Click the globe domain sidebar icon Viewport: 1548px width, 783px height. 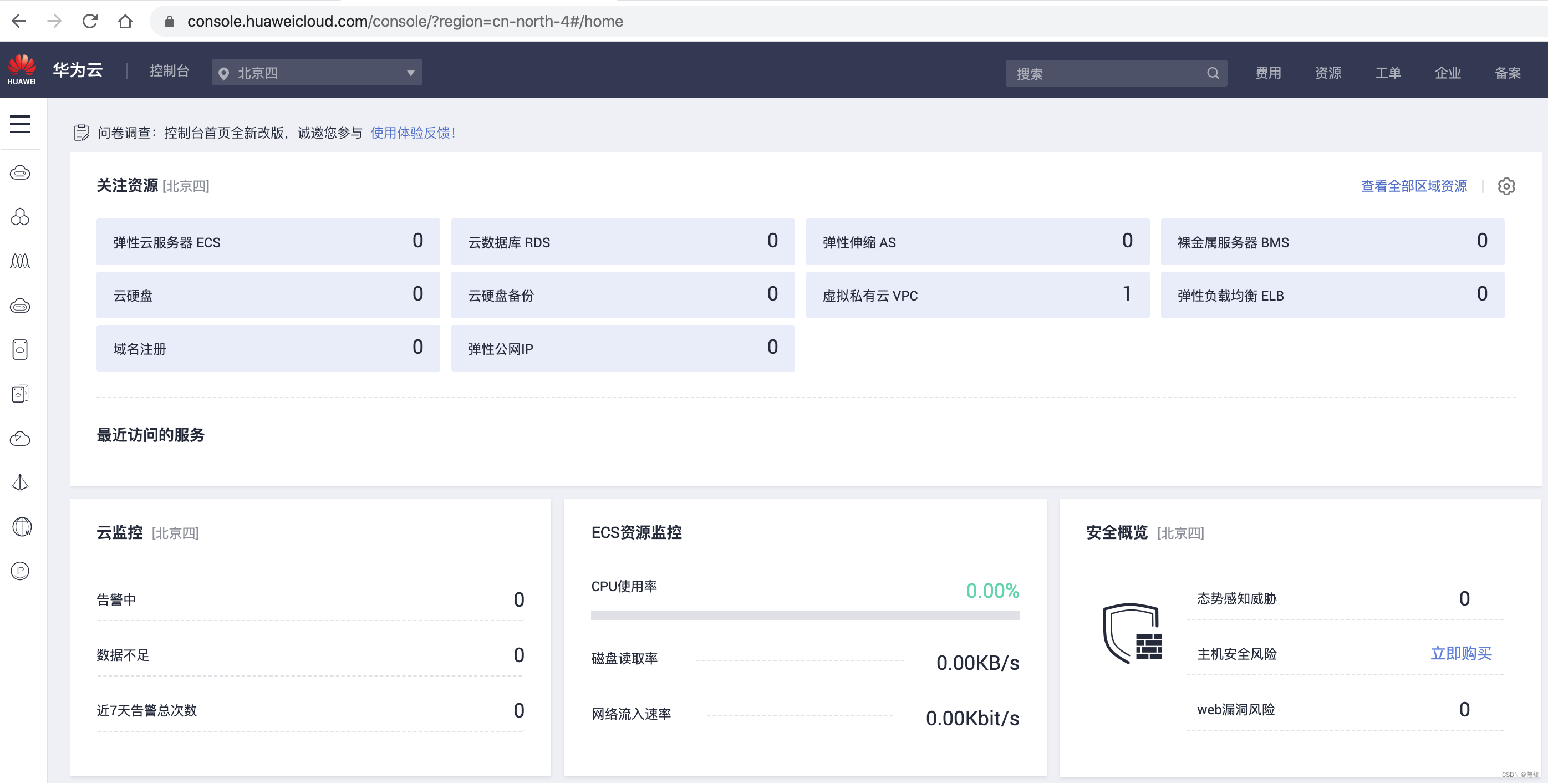[x=22, y=527]
